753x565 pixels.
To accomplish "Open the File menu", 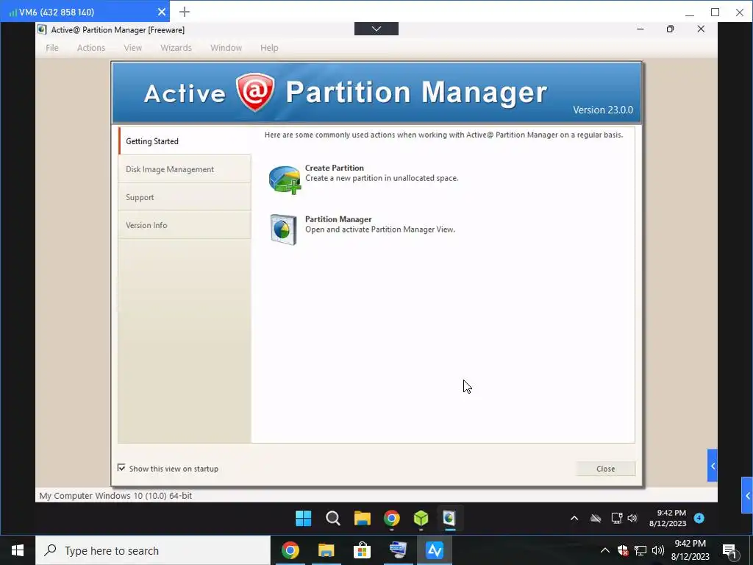I will (52, 48).
